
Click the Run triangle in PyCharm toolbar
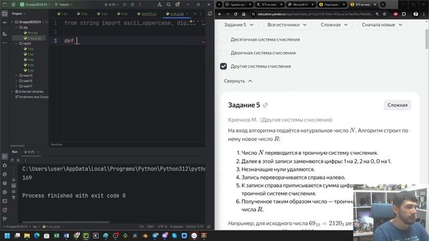click(x=125, y=5)
